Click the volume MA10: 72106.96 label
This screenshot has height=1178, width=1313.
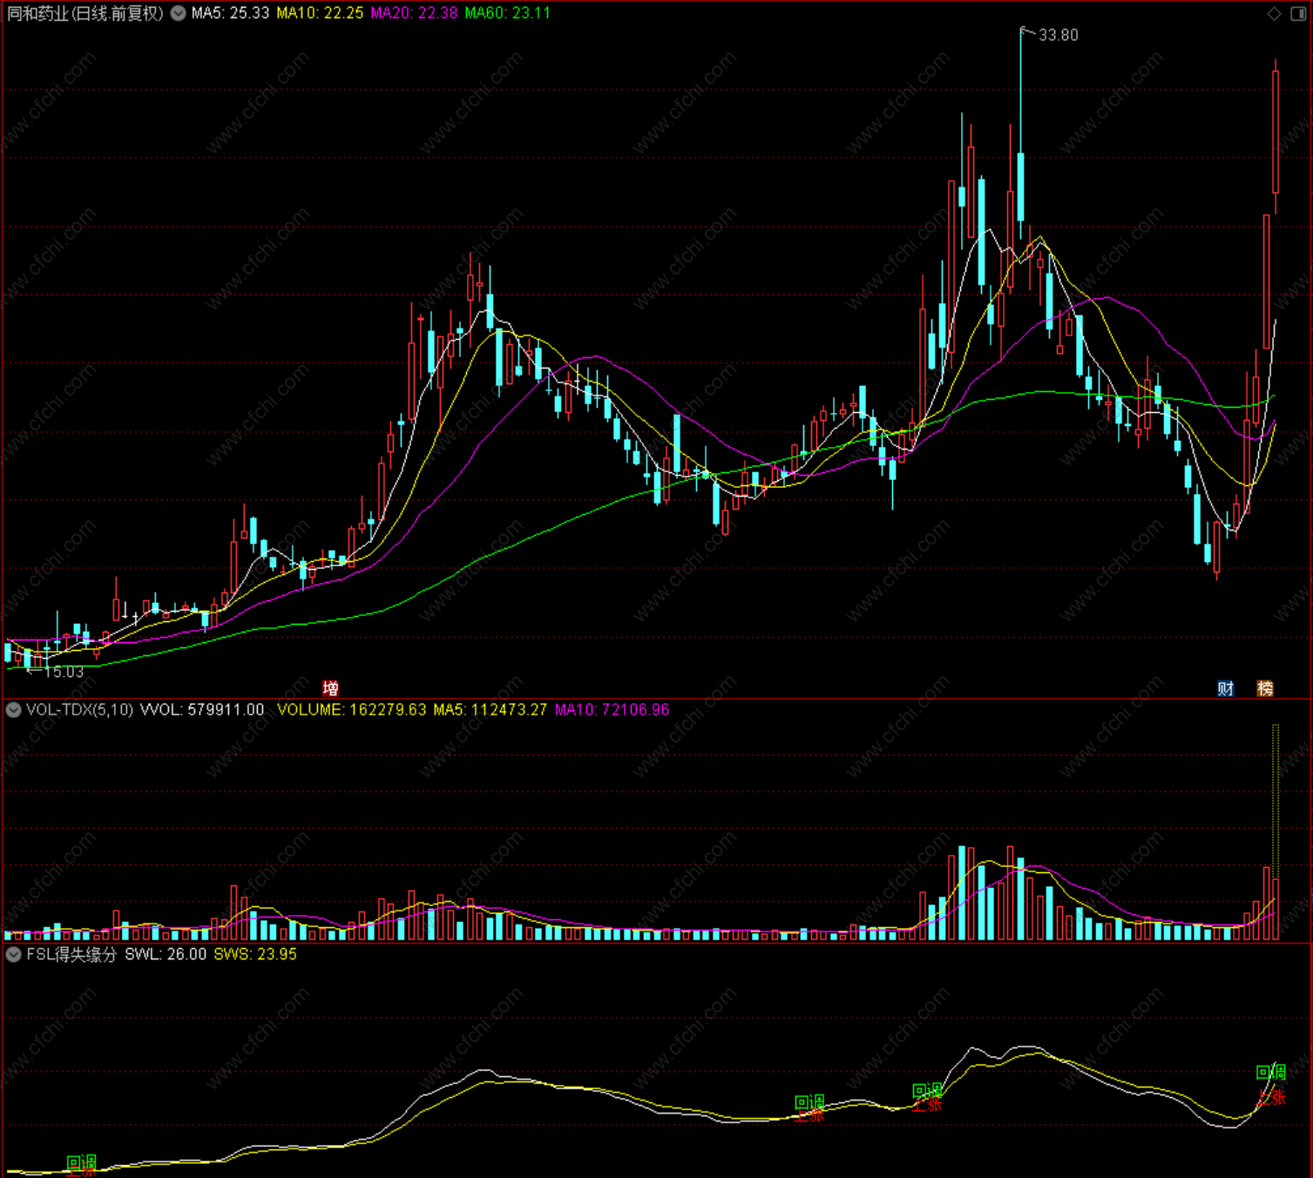pos(613,710)
